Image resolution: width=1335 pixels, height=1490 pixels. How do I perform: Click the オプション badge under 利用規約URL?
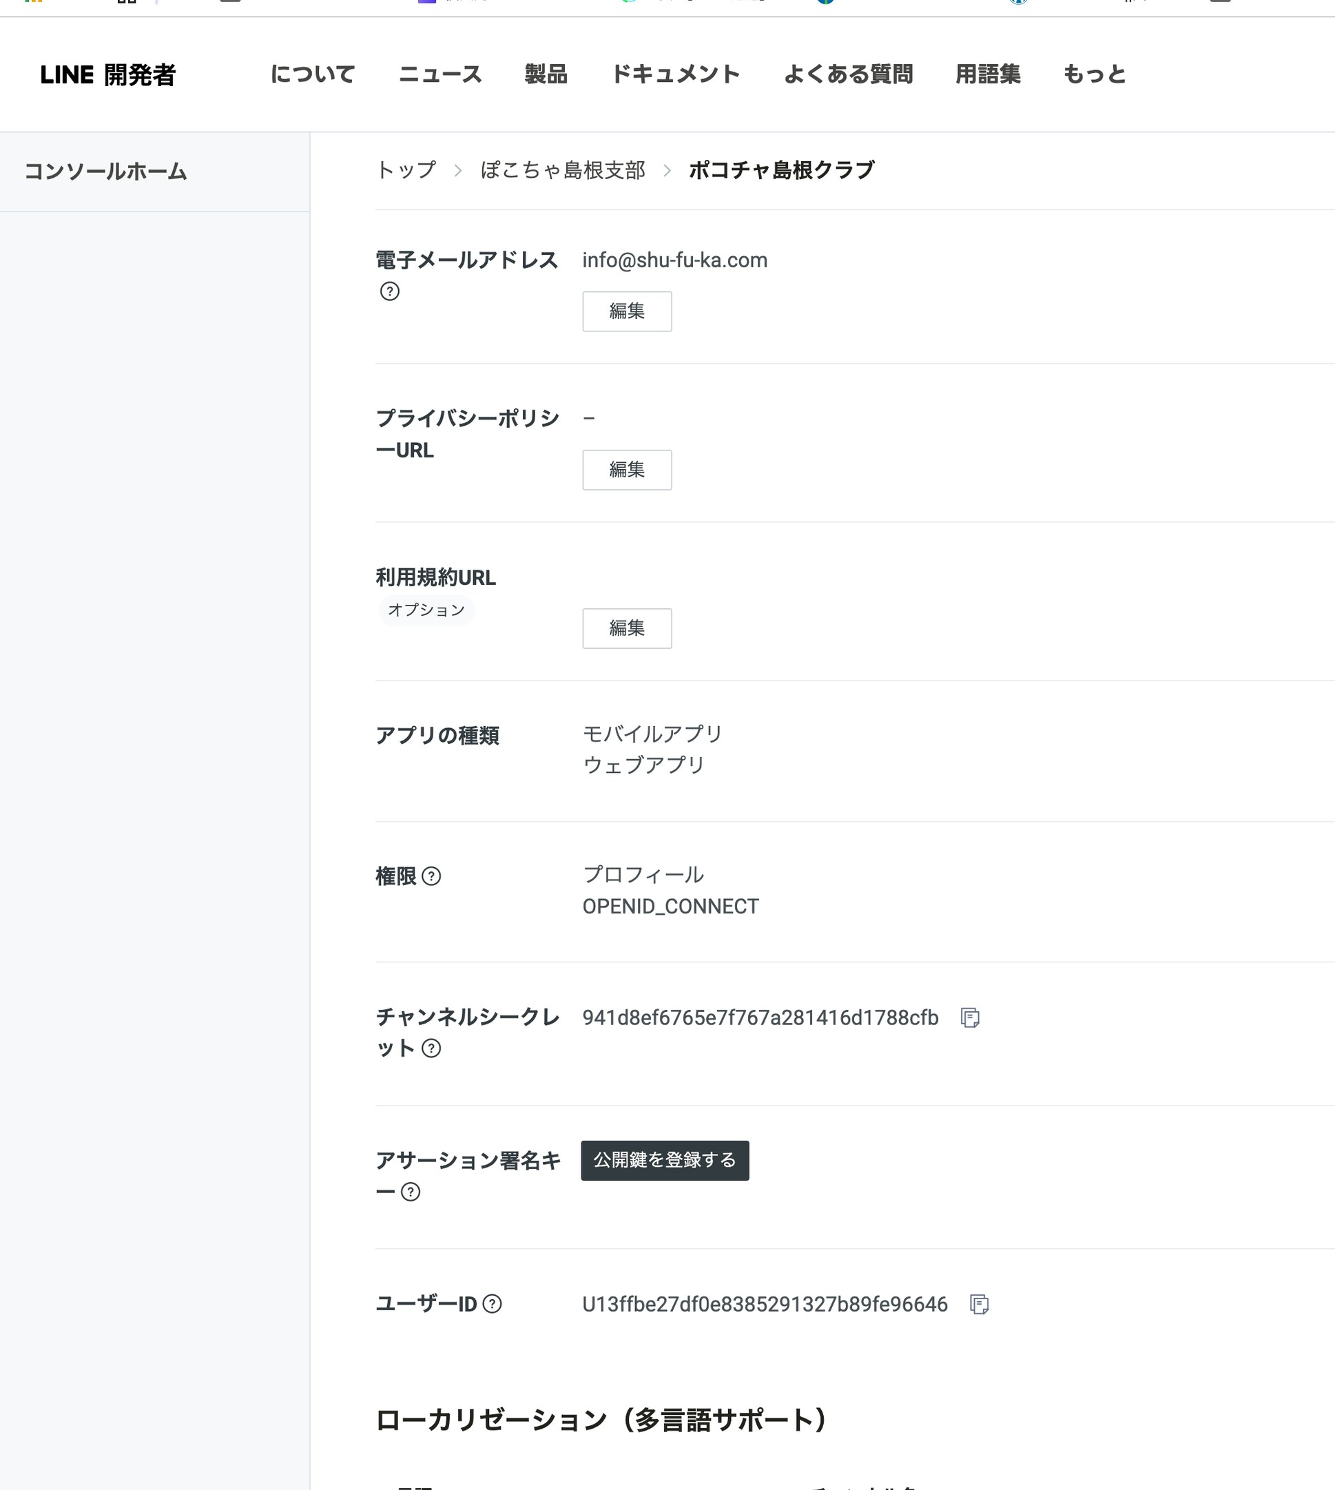(426, 610)
